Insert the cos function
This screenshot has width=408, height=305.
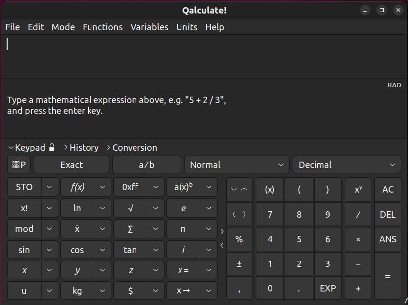[x=77, y=250]
